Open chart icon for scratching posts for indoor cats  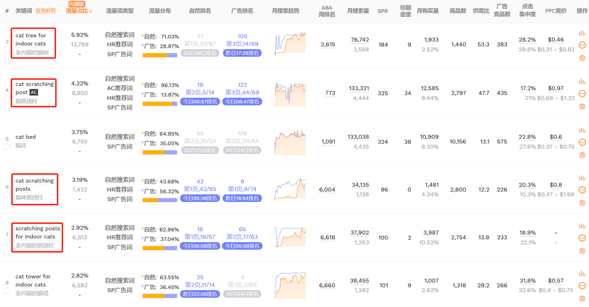582,226
